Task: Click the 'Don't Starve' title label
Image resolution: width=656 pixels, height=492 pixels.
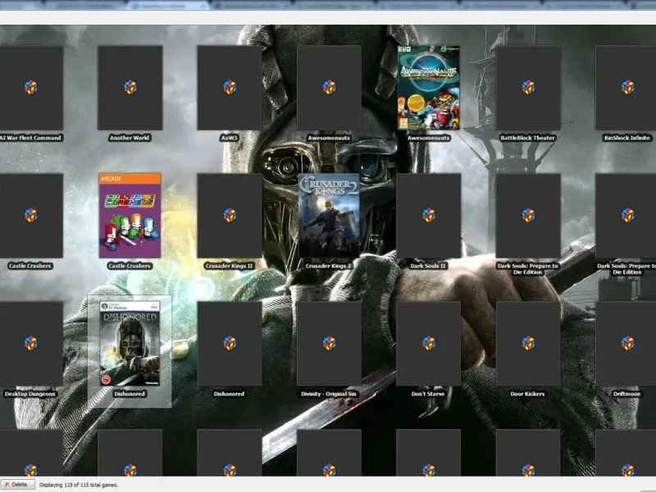Action: (428, 394)
